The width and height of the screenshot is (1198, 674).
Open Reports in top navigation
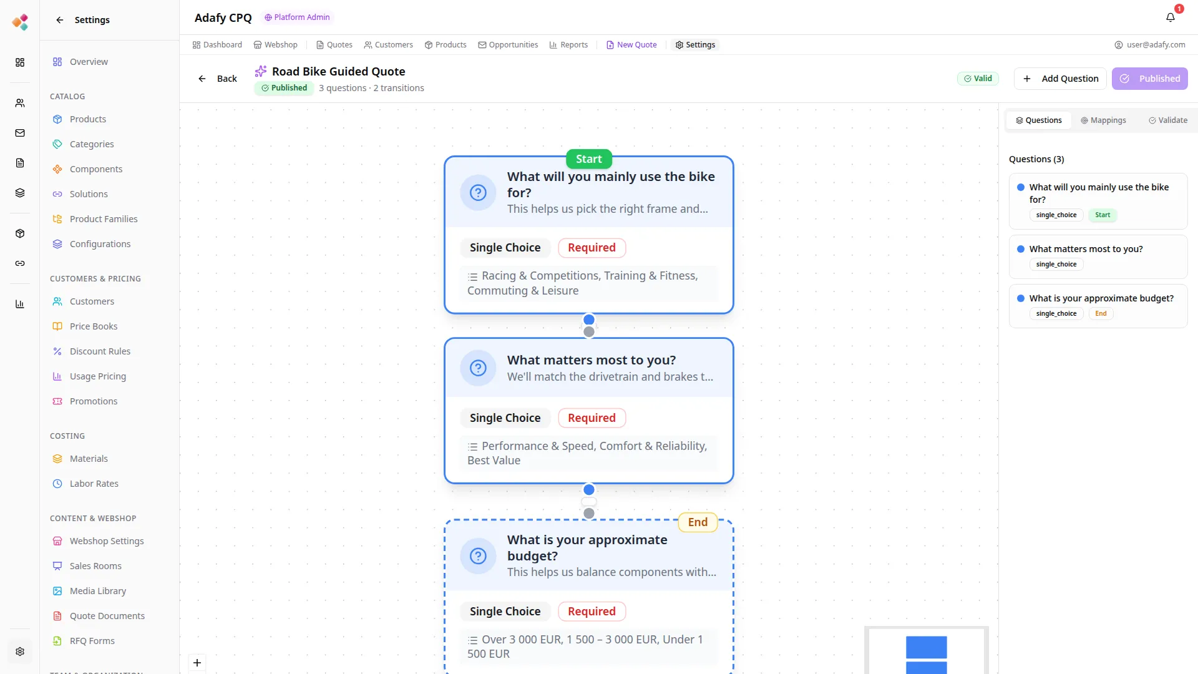tap(568, 45)
